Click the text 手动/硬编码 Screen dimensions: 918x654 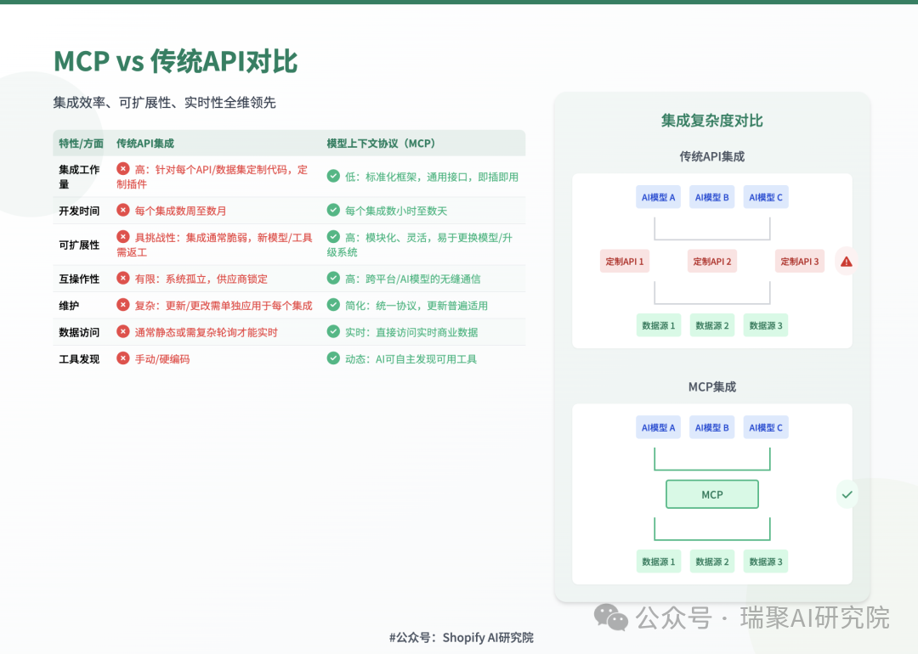pyautogui.click(x=162, y=359)
